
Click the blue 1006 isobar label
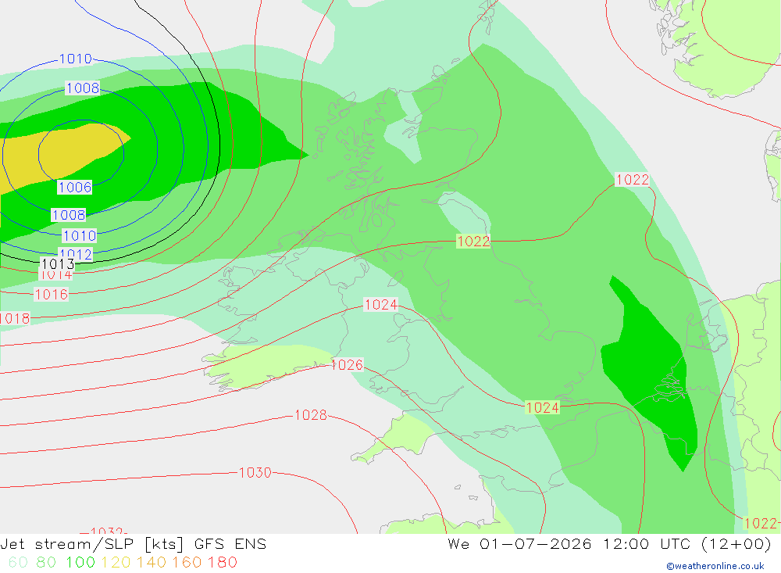(75, 188)
